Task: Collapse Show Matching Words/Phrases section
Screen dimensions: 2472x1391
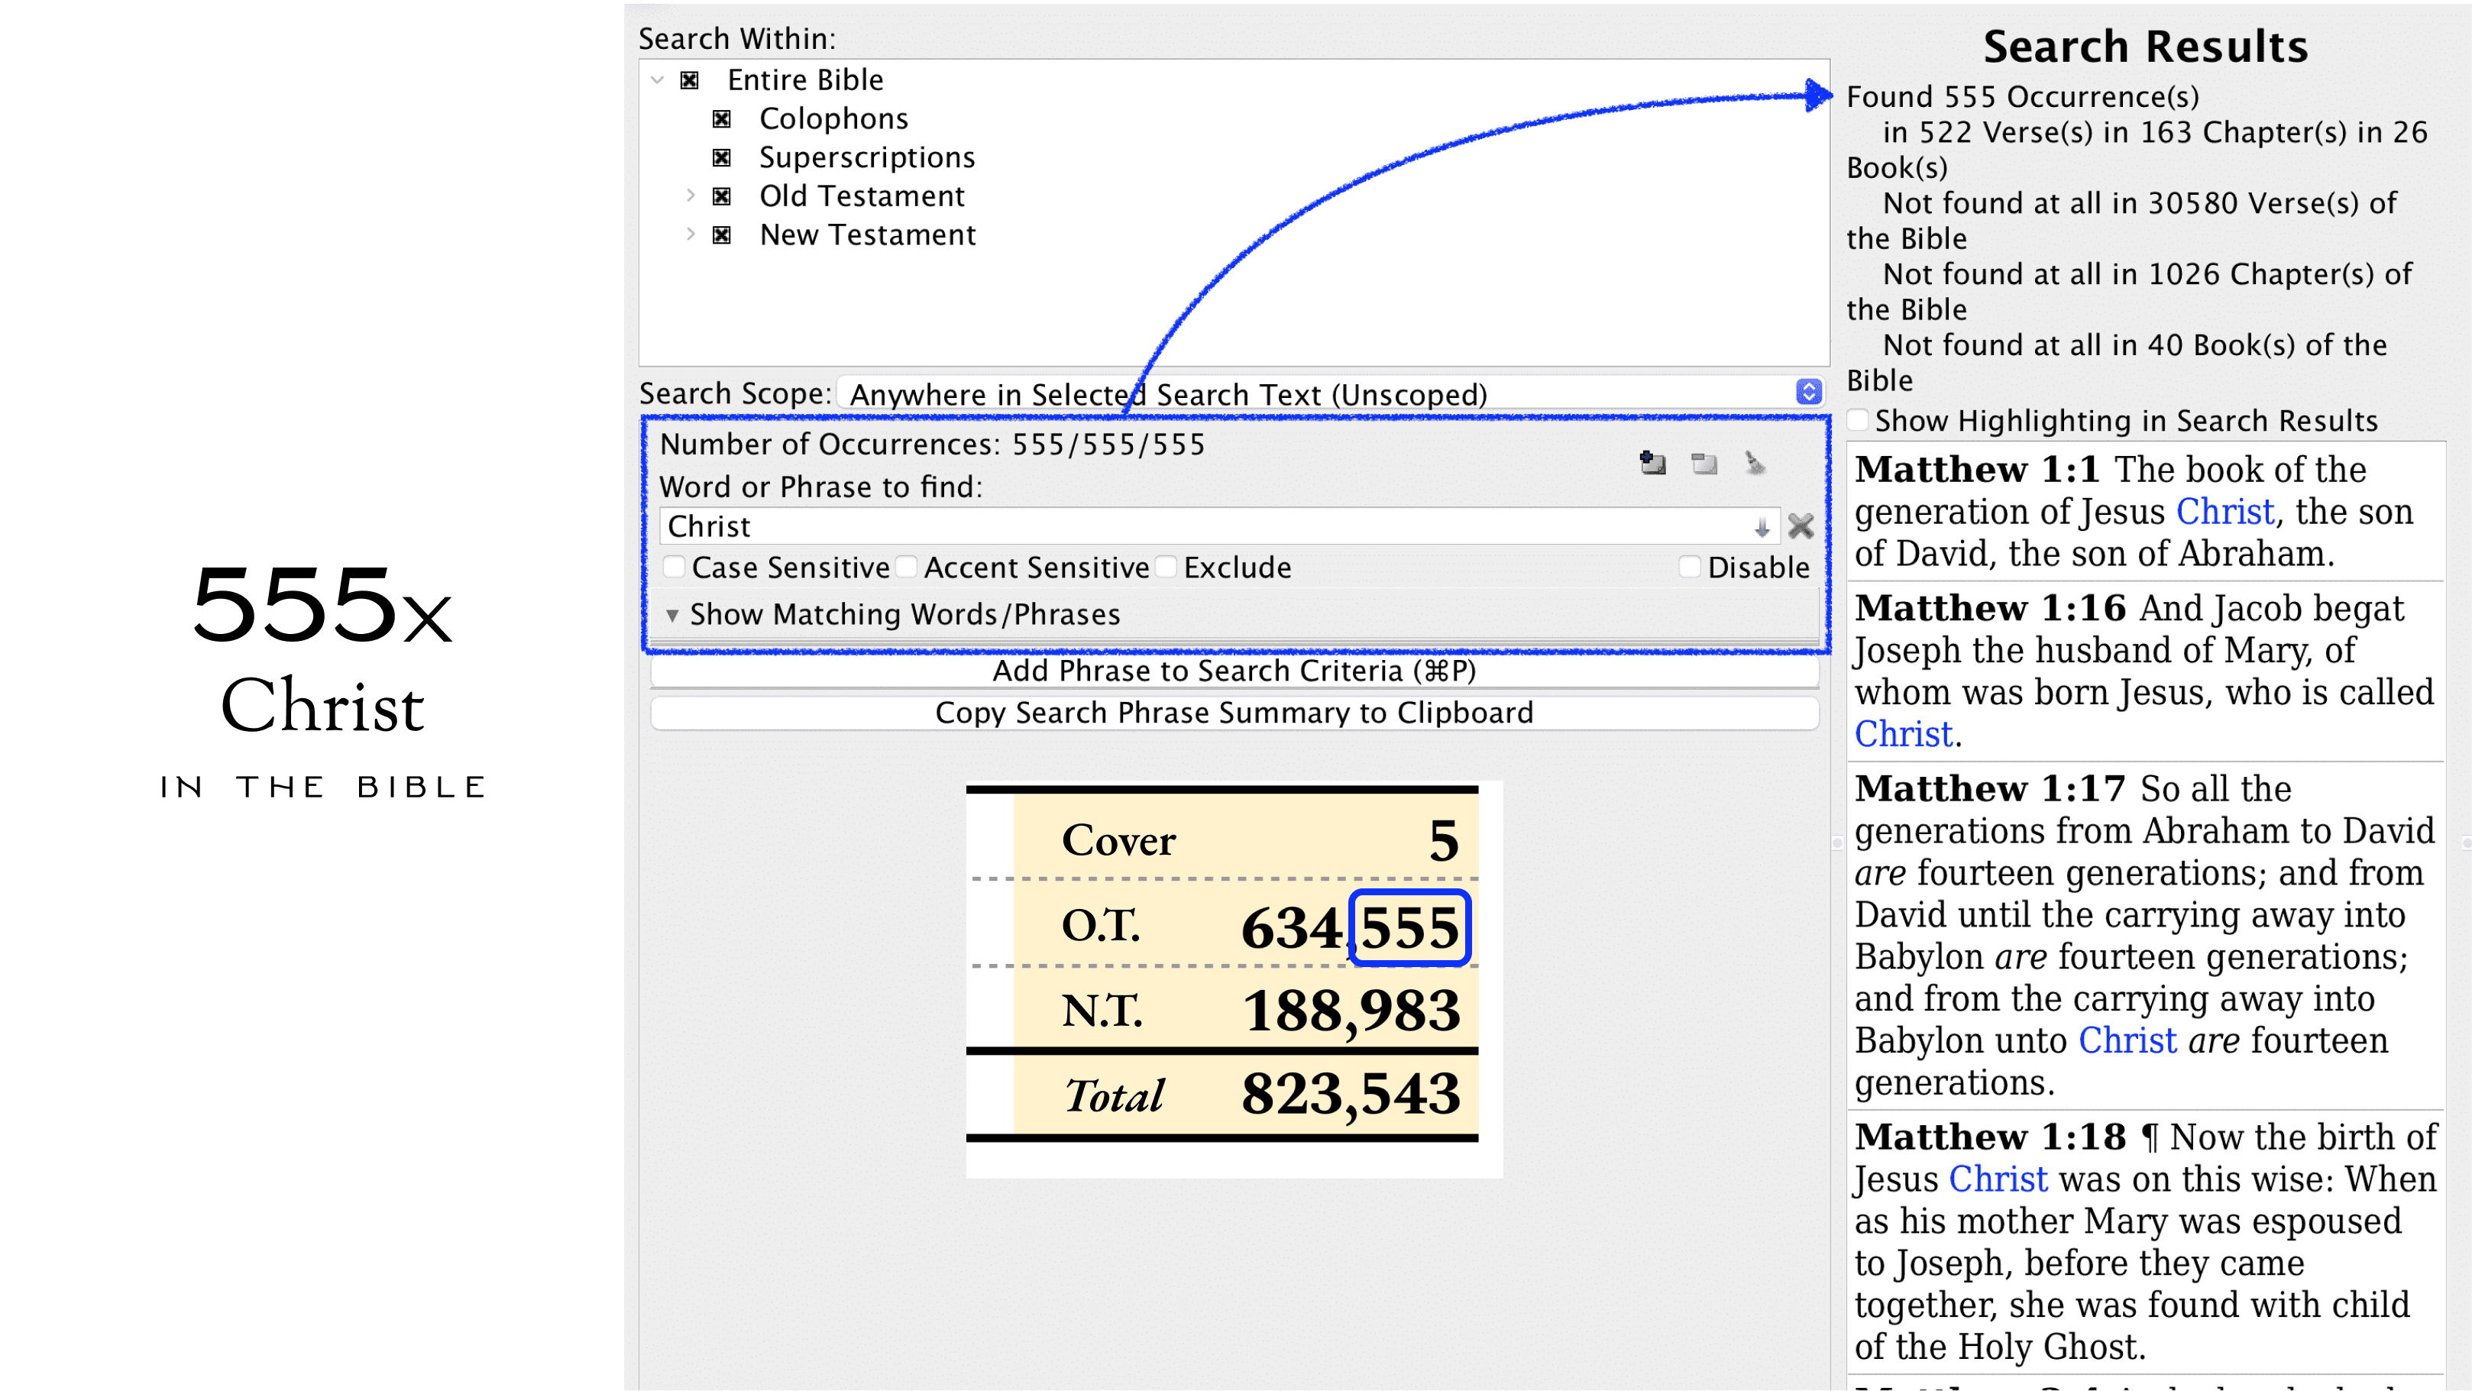Action: coord(673,615)
